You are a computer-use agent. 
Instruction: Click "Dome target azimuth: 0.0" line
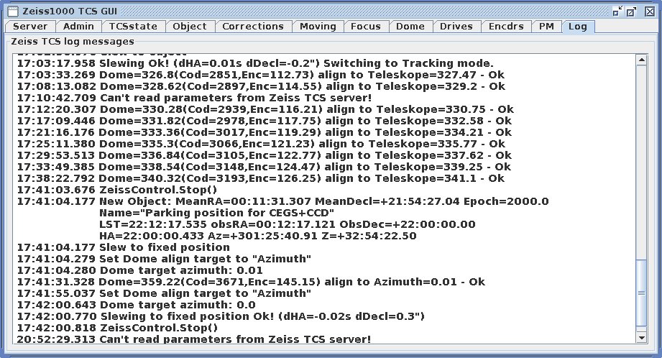tap(136, 305)
